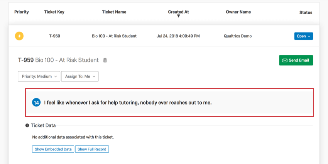328x164 pixels.
Task: Click the student comment about tutoring help
Action: pos(128,103)
